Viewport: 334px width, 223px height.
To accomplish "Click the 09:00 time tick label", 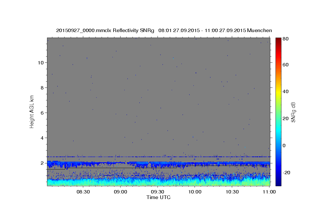I will [121, 192].
